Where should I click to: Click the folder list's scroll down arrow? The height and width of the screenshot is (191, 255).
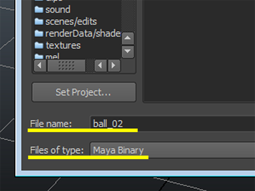click(128, 52)
